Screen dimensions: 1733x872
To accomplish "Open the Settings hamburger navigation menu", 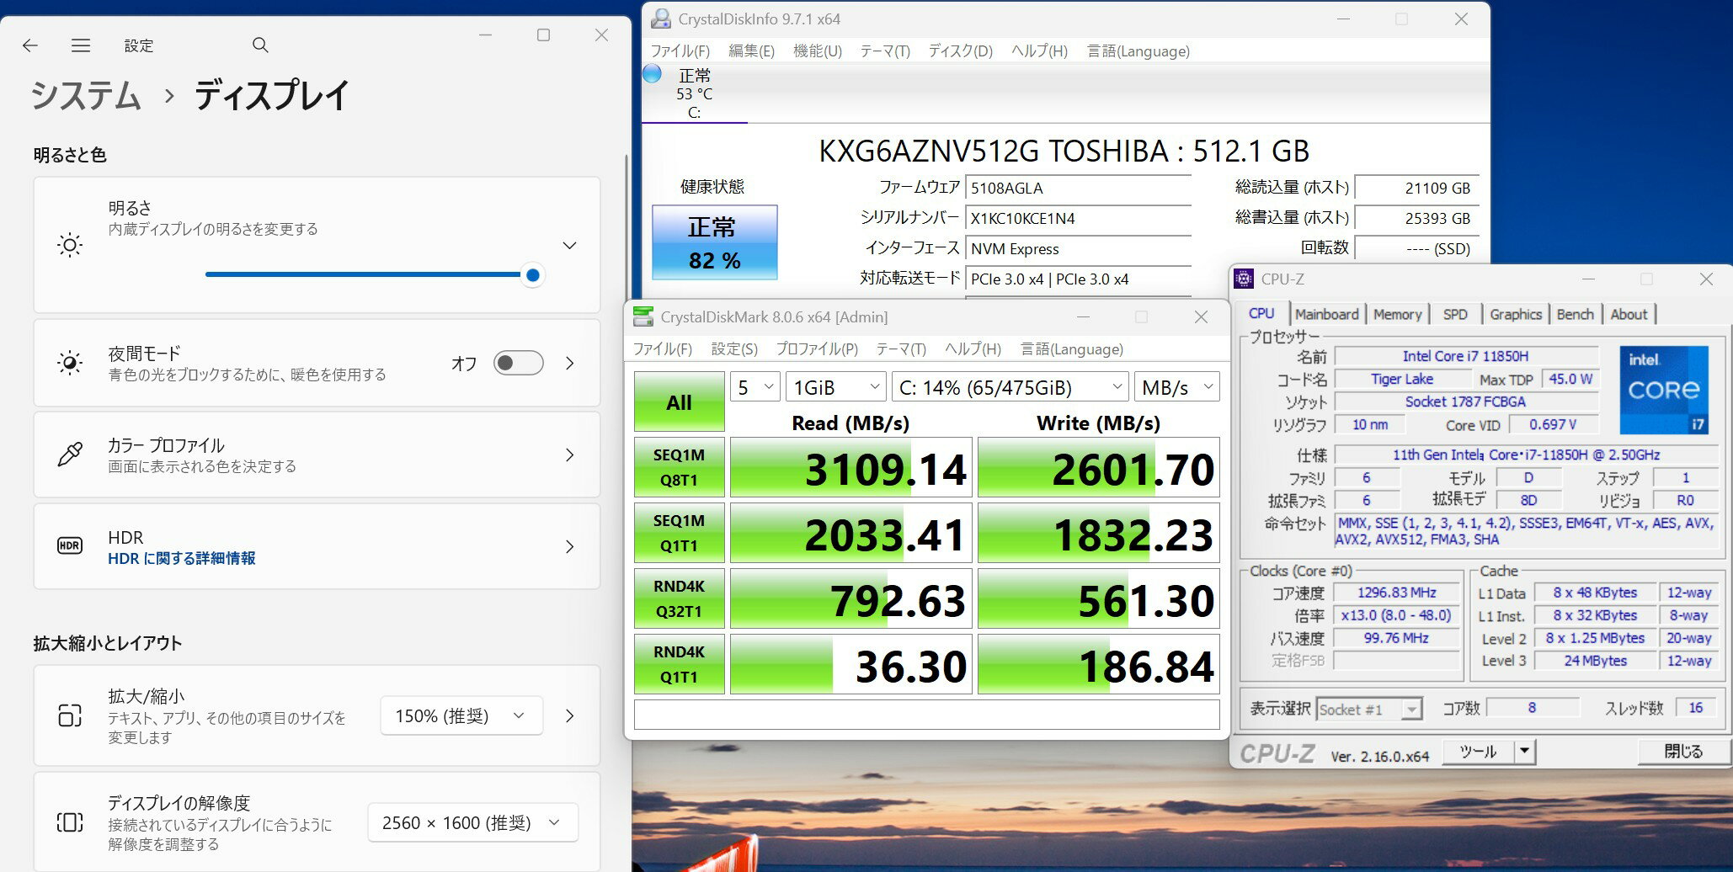I will click(81, 45).
